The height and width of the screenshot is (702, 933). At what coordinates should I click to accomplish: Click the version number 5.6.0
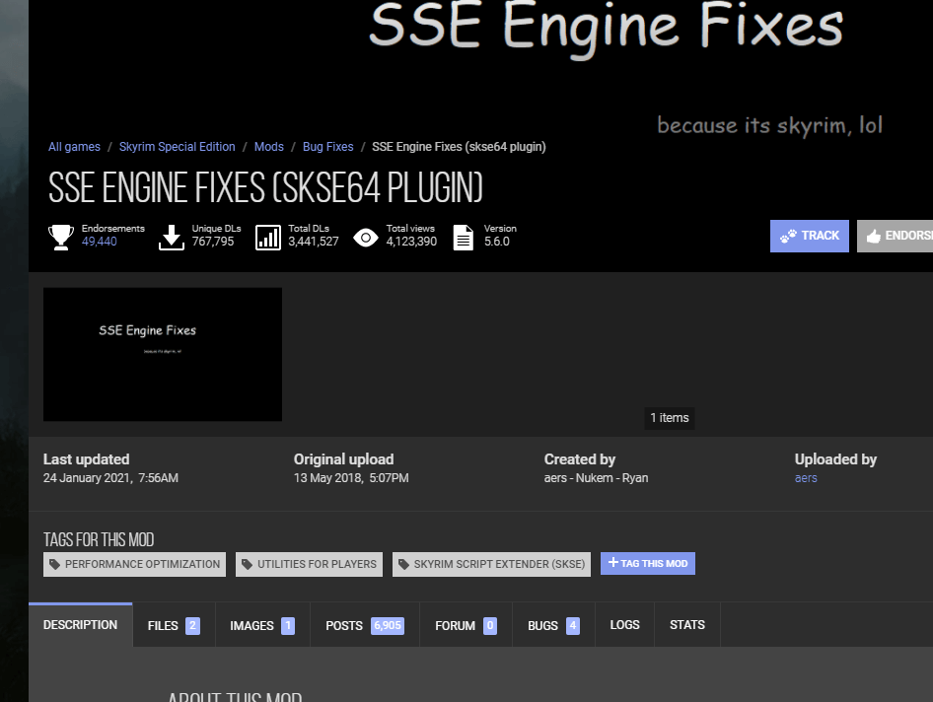click(497, 242)
